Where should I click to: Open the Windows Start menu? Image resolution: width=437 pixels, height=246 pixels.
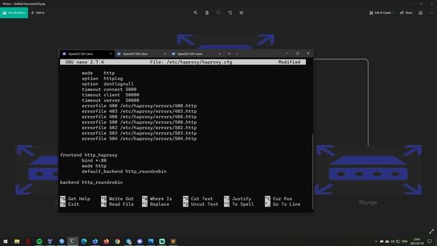coord(5,241)
